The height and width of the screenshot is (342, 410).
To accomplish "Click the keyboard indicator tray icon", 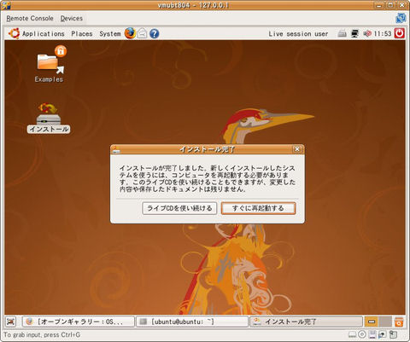I will (342, 33).
